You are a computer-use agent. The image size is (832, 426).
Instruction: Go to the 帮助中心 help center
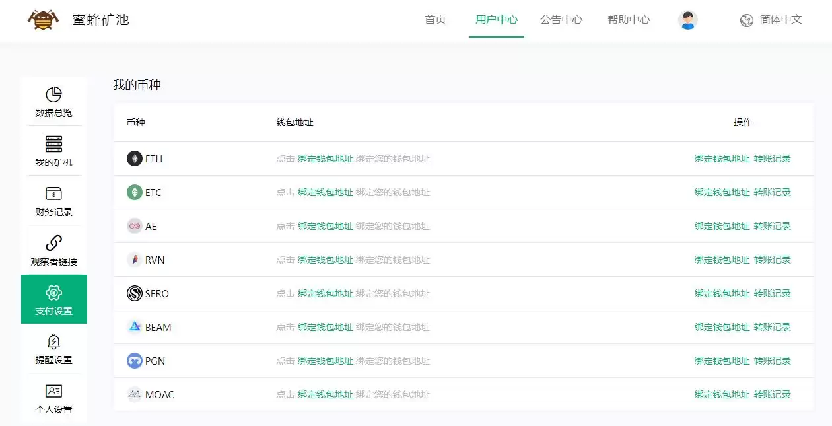[628, 20]
